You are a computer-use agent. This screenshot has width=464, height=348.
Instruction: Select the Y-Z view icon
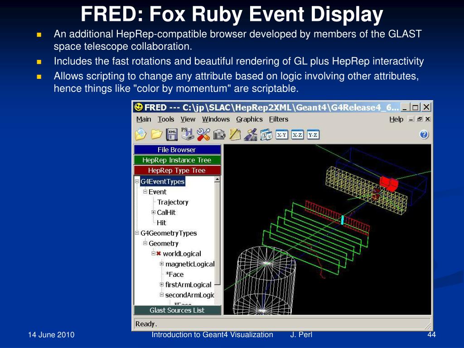pos(313,135)
